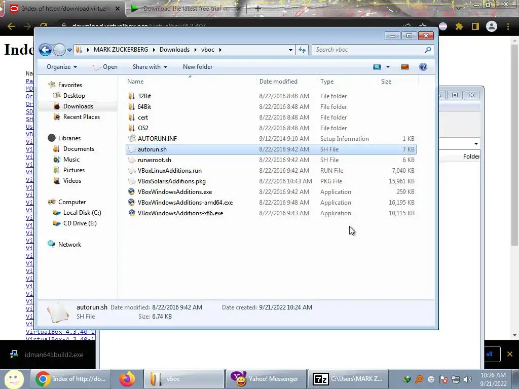Click the Start button on taskbar
This screenshot has height=389, width=519.
coord(14,379)
